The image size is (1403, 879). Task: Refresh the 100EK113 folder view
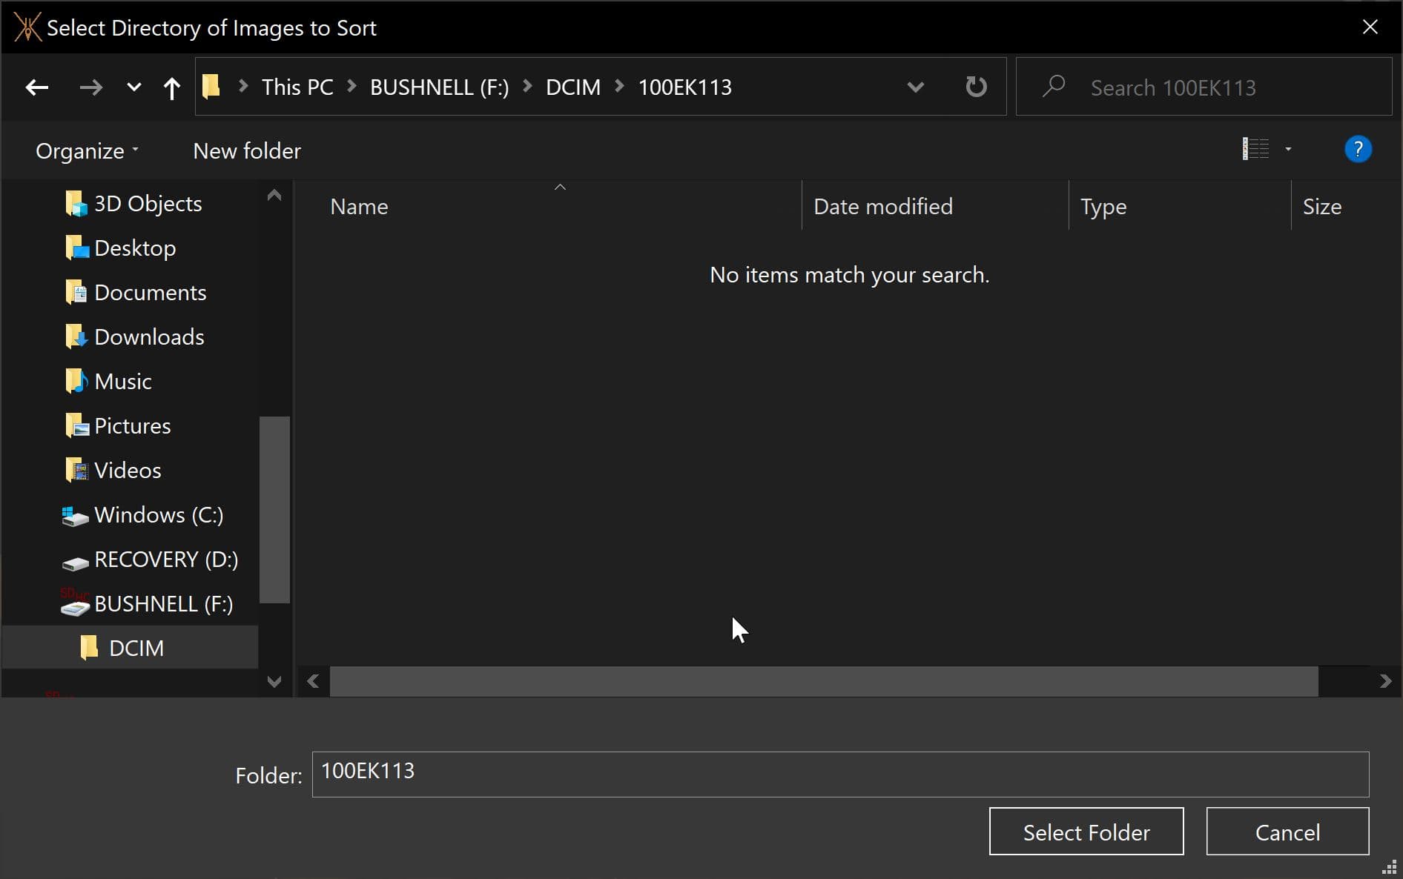click(976, 87)
